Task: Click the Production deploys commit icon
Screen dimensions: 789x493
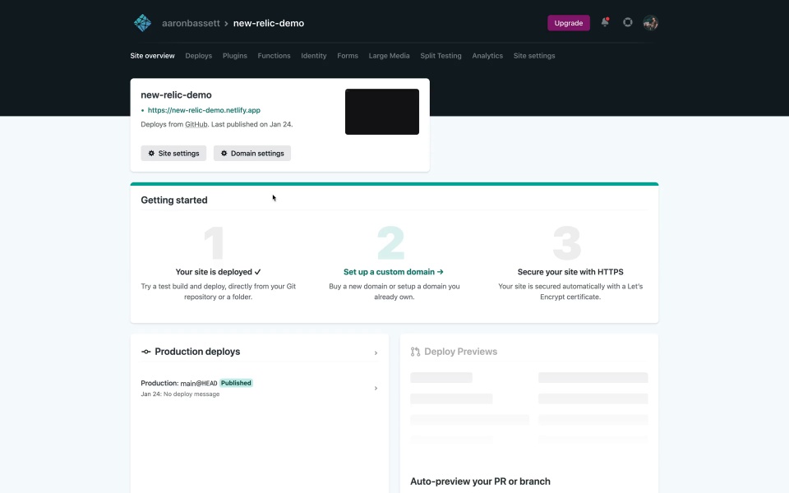Action: [x=146, y=352]
